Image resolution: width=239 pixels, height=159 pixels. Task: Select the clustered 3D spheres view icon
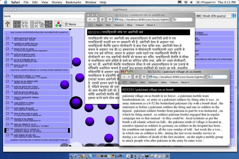click(24, 24)
